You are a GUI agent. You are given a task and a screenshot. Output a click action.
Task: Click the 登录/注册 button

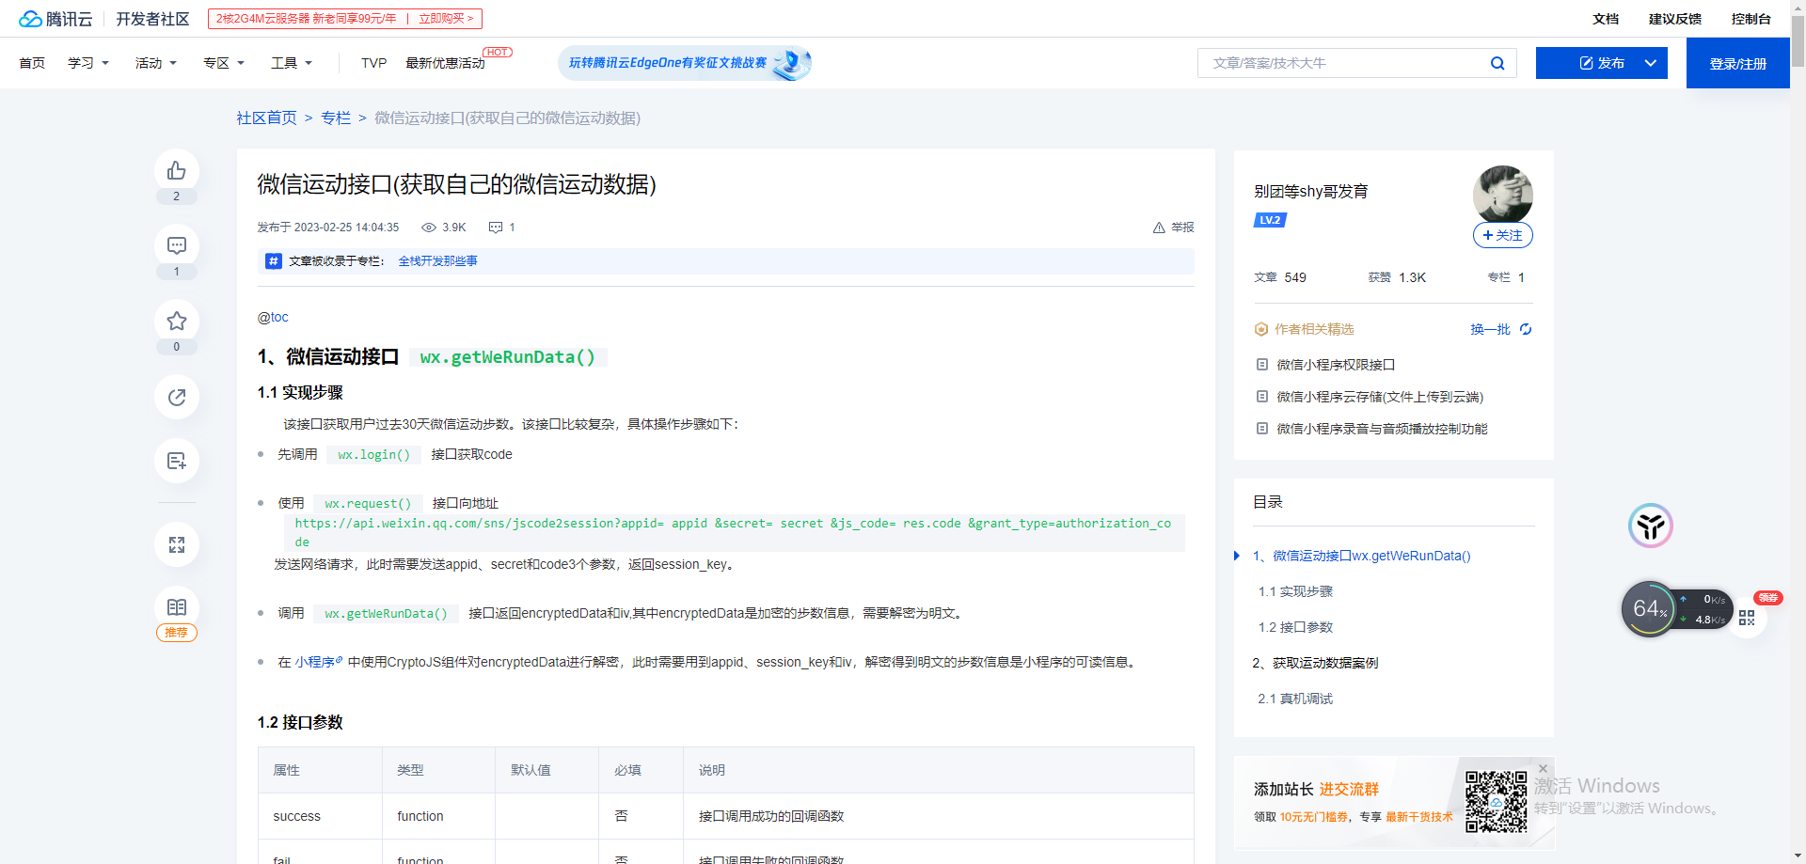(1738, 63)
